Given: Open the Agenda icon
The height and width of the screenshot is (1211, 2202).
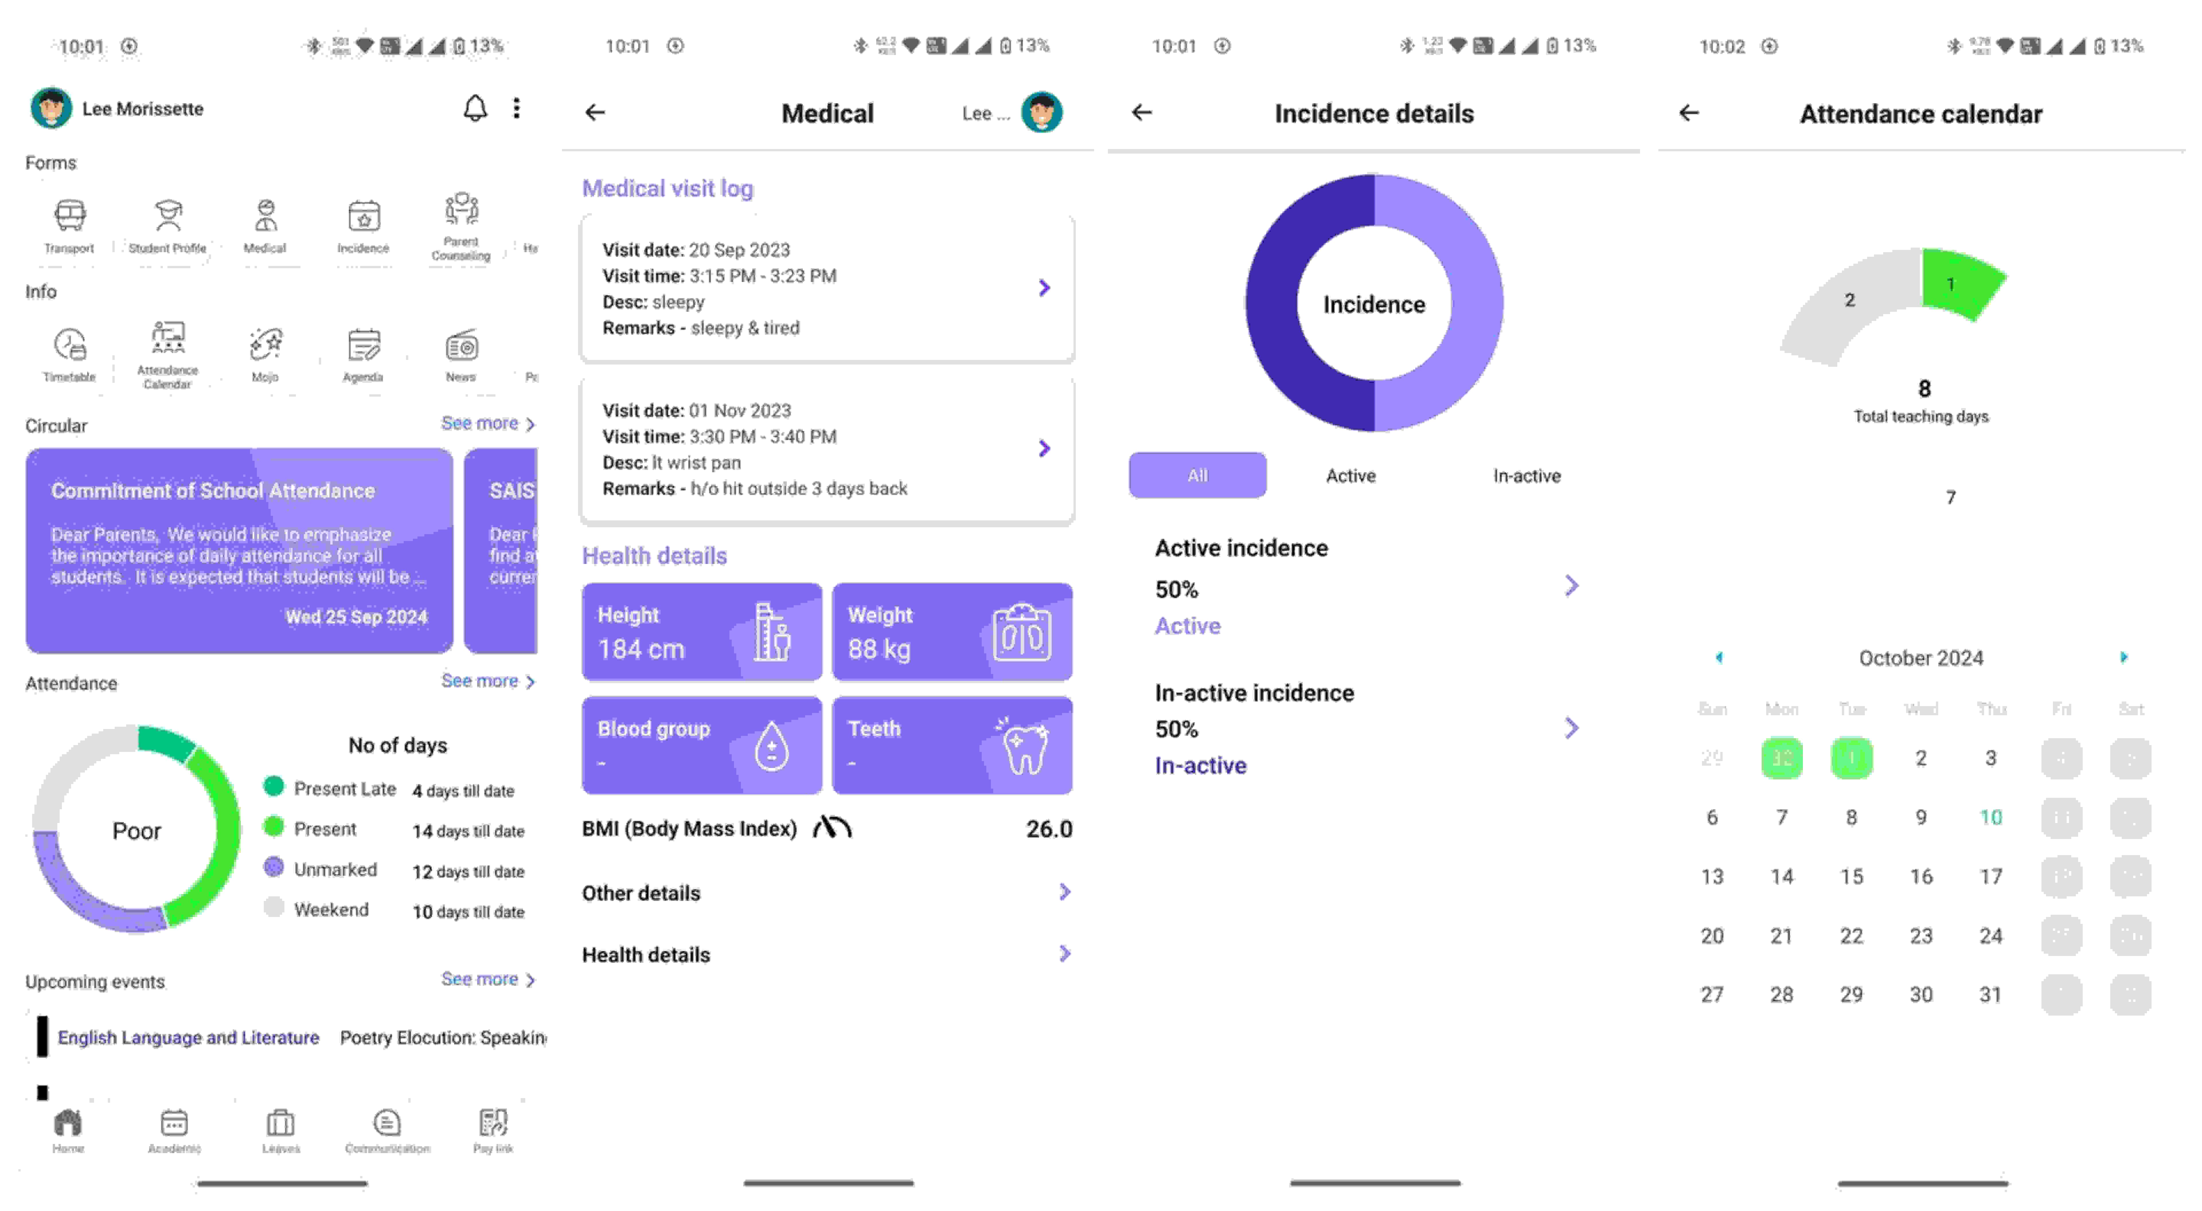Looking at the screenshot, I should pyautogui.click(x=364, y=344).
